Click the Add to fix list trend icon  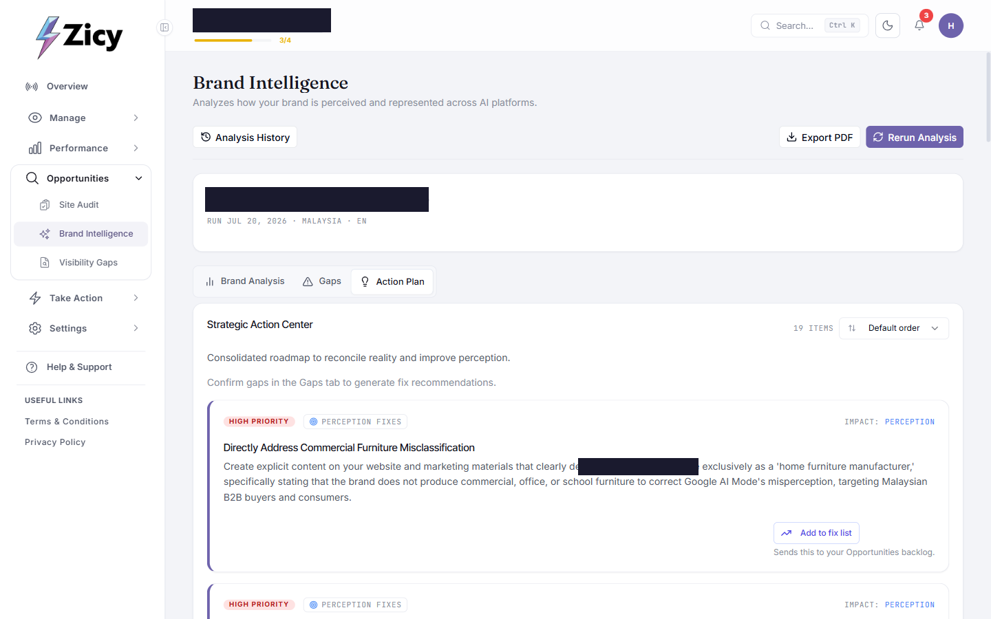(x=787, y=533)
